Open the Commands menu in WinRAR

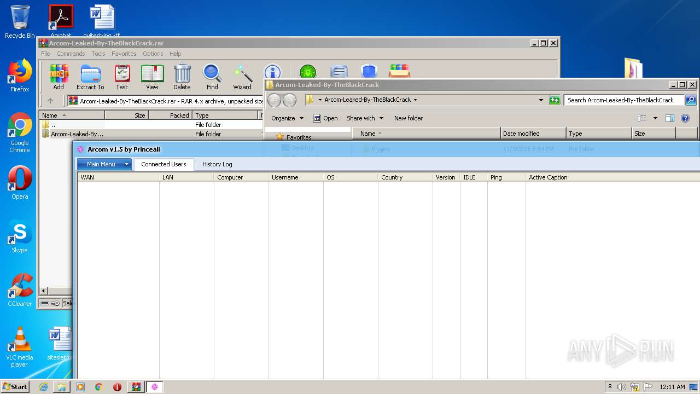(x=71, y=54)
